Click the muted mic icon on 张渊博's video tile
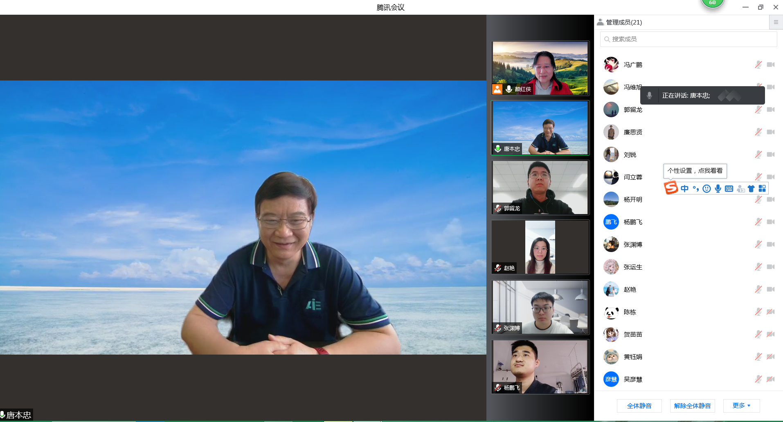This screenshot has height=422, width=783. point(498,328)
